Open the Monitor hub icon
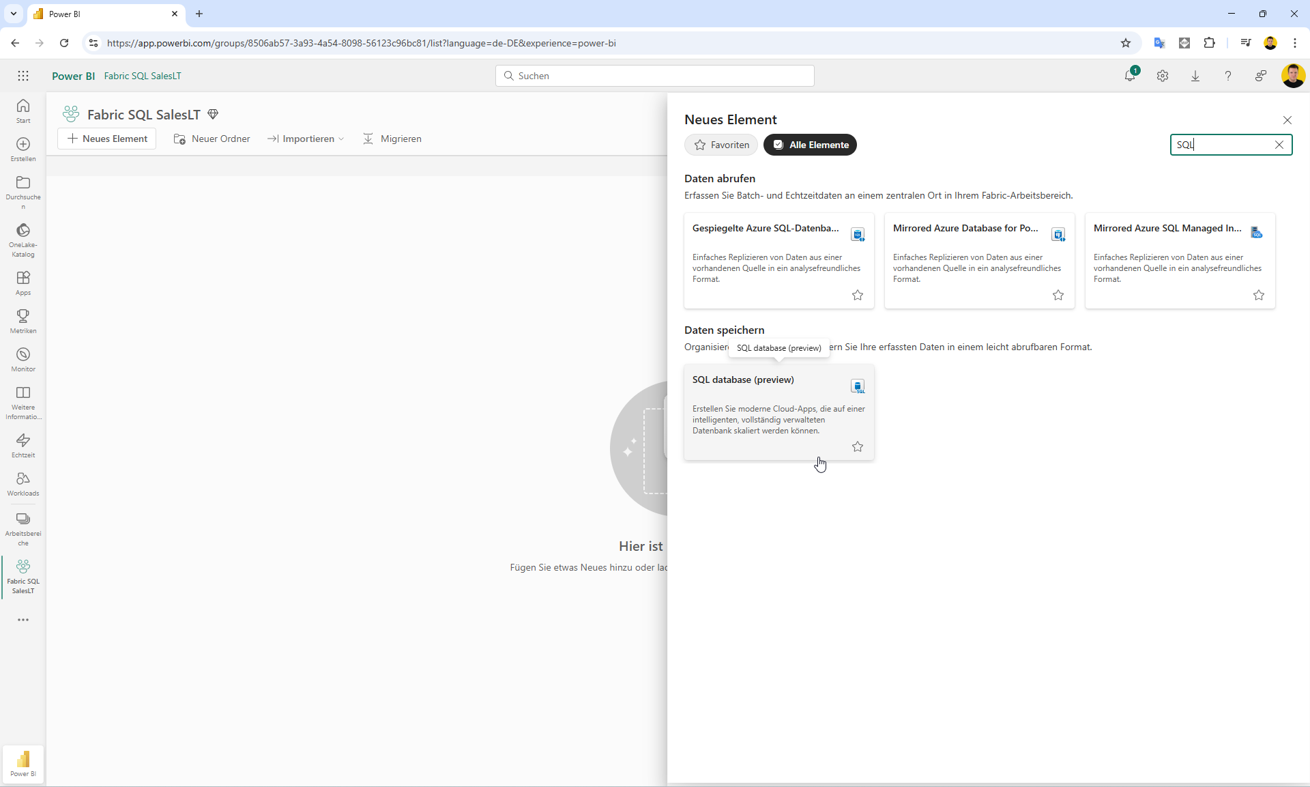 (23, 360)
